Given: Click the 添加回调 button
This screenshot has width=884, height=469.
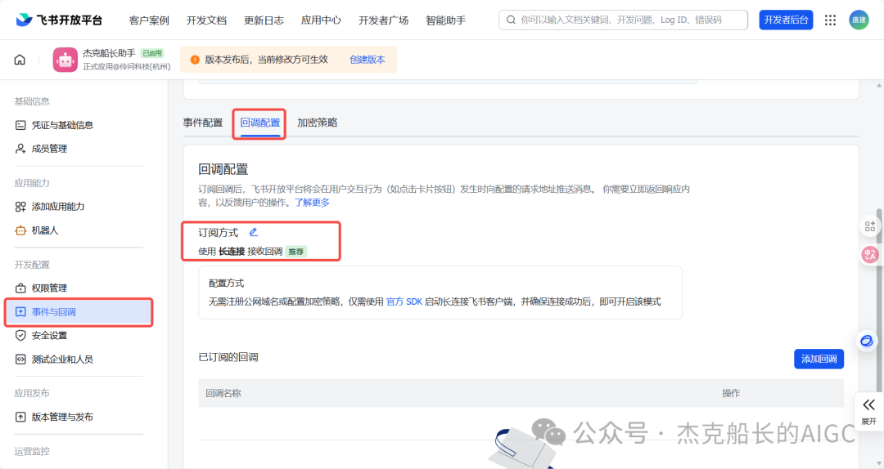Looking at the screenshot, I should click(819, 360).
